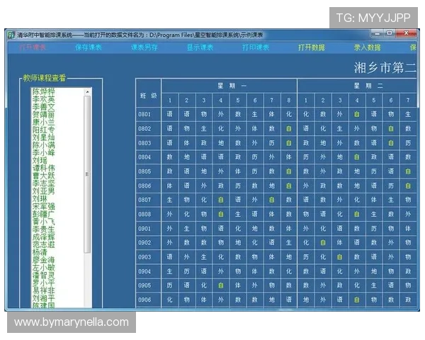Pick teacher 刘湘平 from the list
This screenshot has height=340, width=425.
pyautogui.click(x=44, y=298)
